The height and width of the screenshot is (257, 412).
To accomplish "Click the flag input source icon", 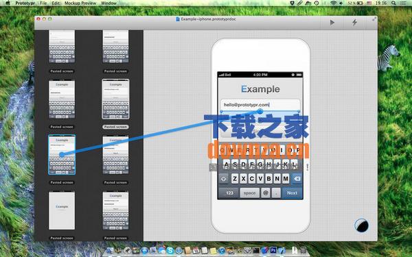I will pos(369,3).
